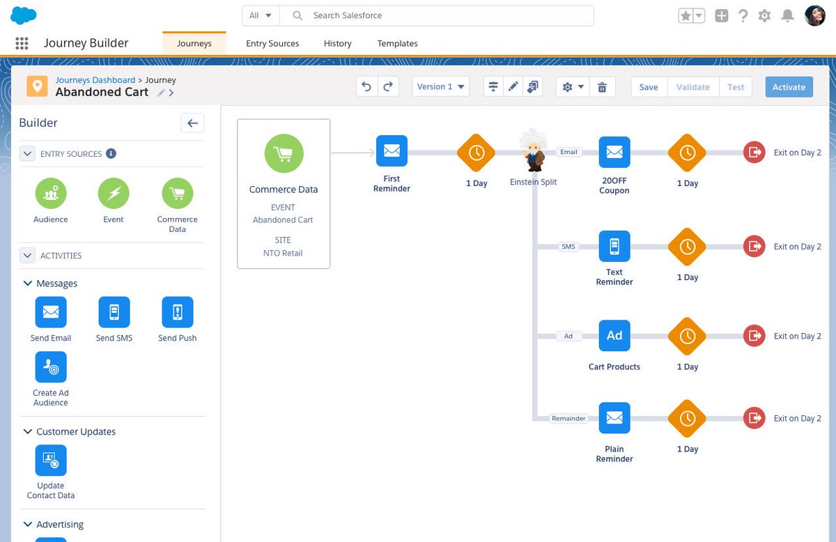Collapse the Messages group
836x542 pixels.
[x=28, y=284]
